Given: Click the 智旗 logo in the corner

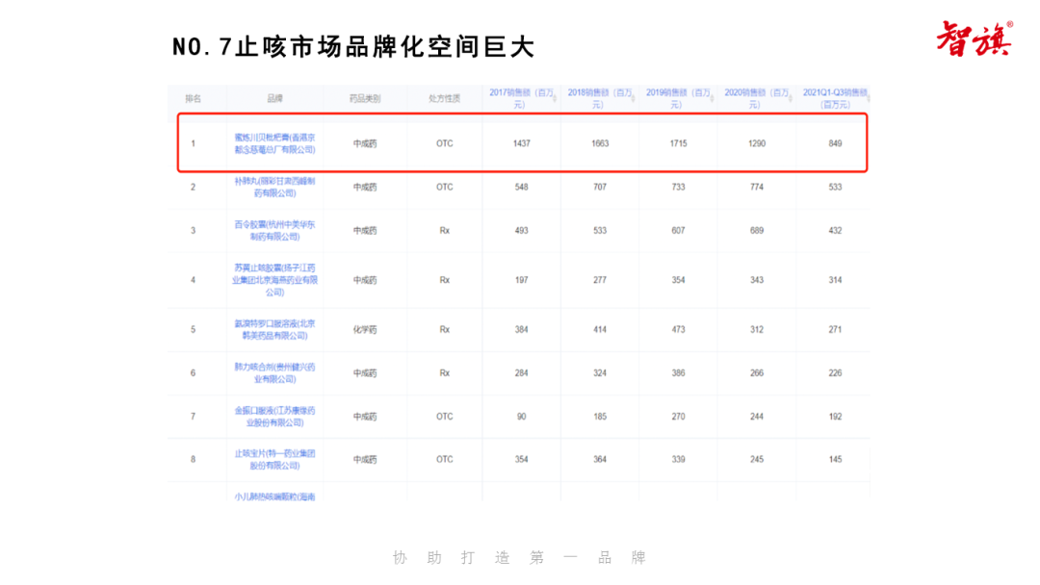Looking at the screenshot, I should pyautogui.click(x=975, y=38).
